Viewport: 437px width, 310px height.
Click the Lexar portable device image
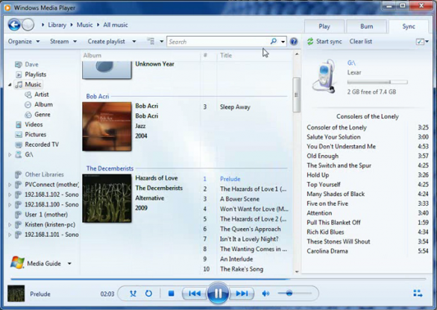(324, 76)
